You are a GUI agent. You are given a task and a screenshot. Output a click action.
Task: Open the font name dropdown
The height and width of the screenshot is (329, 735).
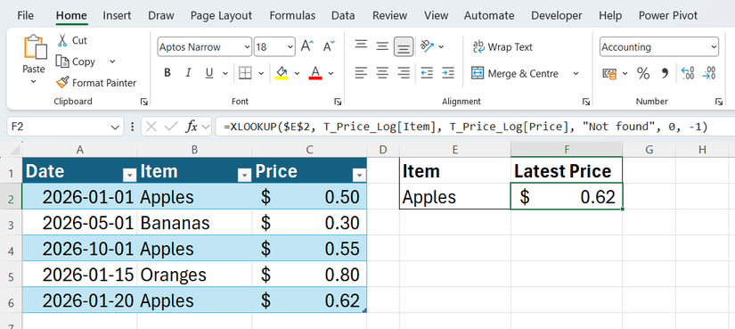click(x=247, y=47)
